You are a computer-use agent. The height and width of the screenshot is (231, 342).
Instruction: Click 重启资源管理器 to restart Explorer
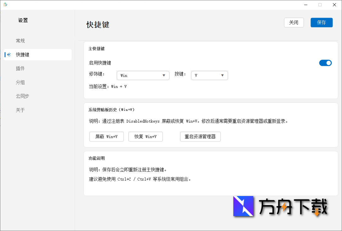(x=200, y=136)
